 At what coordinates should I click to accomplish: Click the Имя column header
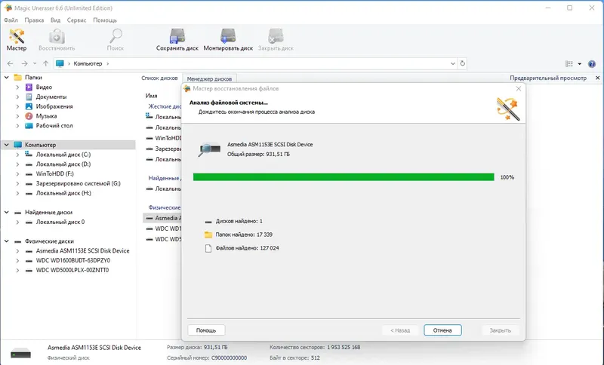[x=152, y=96]
